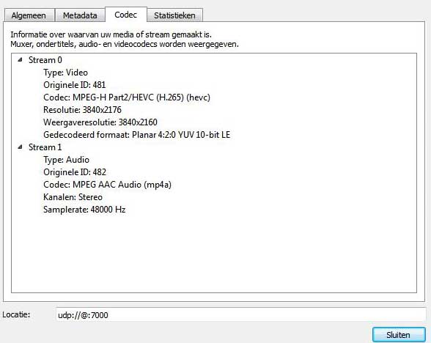Switch to the Algemeen tab
This screenshot has width=431, height=343.
(x=29, y=15)
